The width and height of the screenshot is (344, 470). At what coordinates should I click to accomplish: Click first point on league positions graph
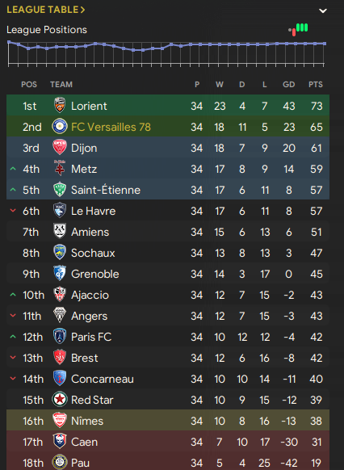(9, 42)
